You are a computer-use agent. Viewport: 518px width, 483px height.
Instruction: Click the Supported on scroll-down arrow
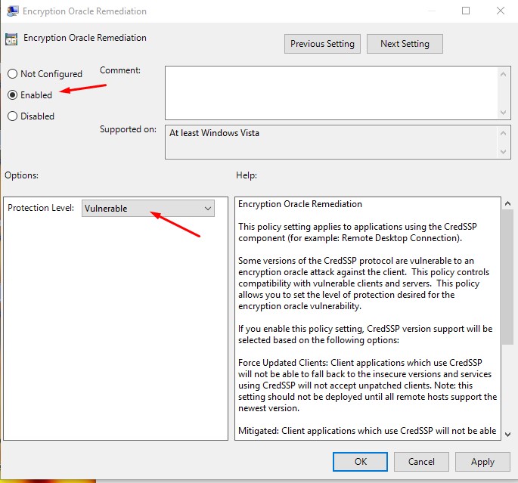coord(504,152)
